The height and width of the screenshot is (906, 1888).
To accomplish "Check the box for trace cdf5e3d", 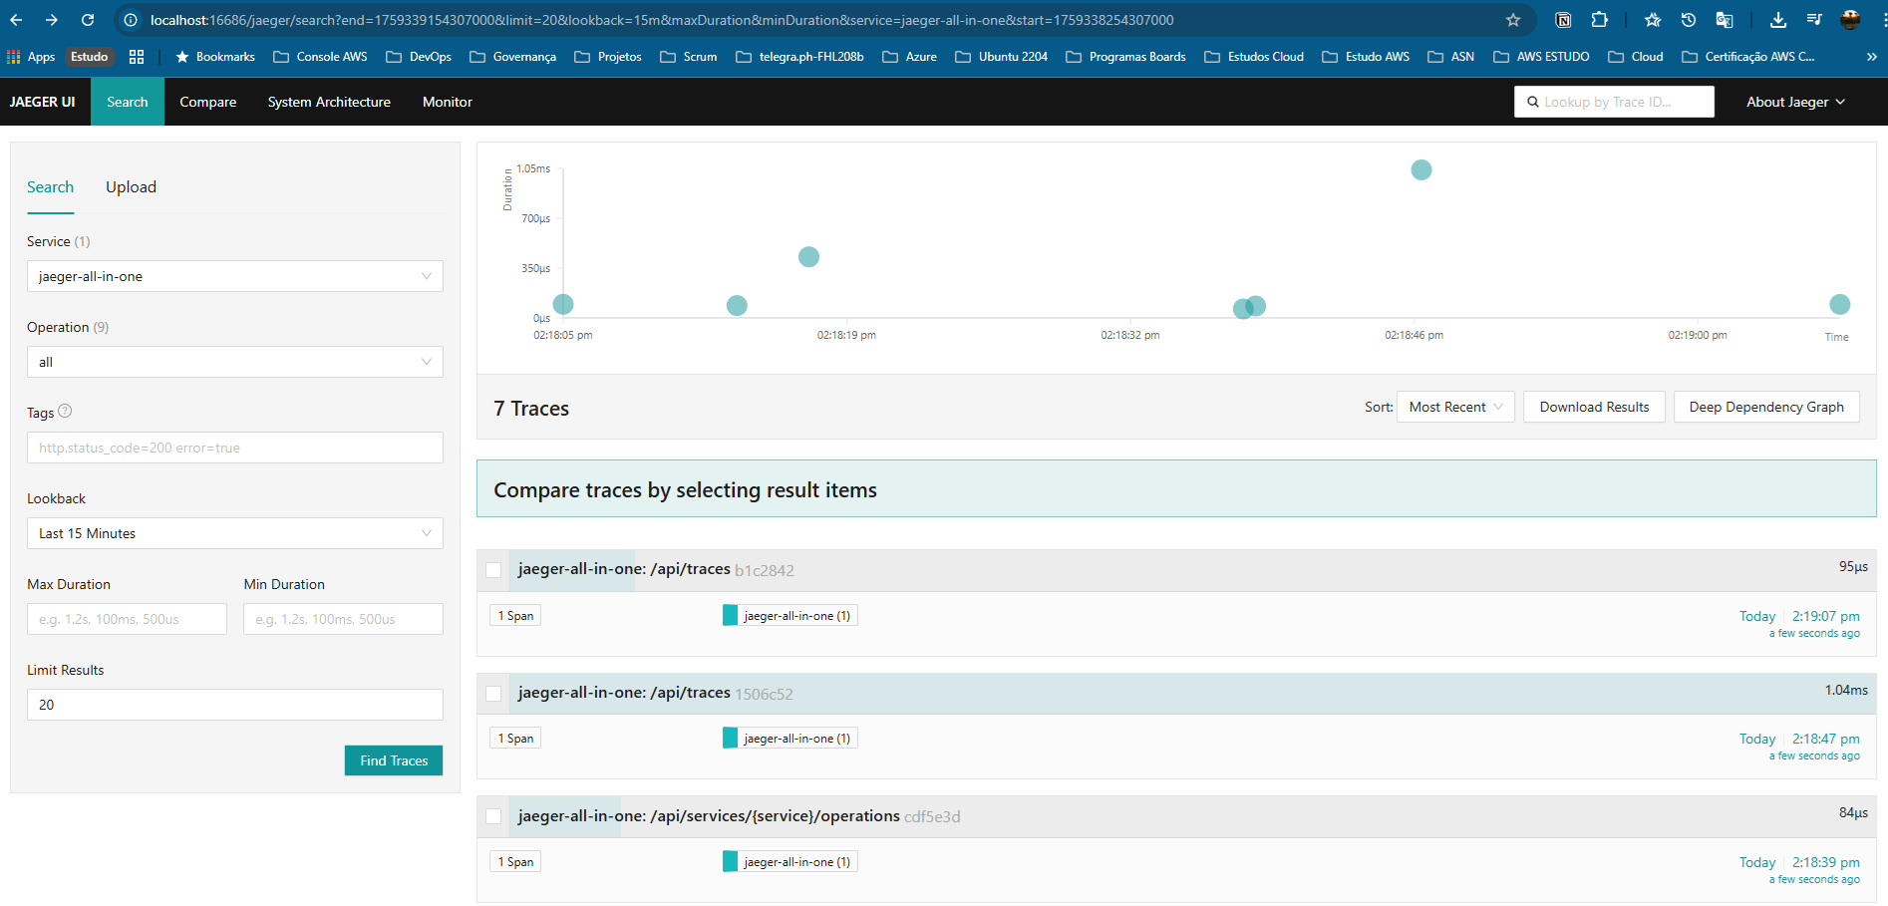I will click(x=493, y=816).
